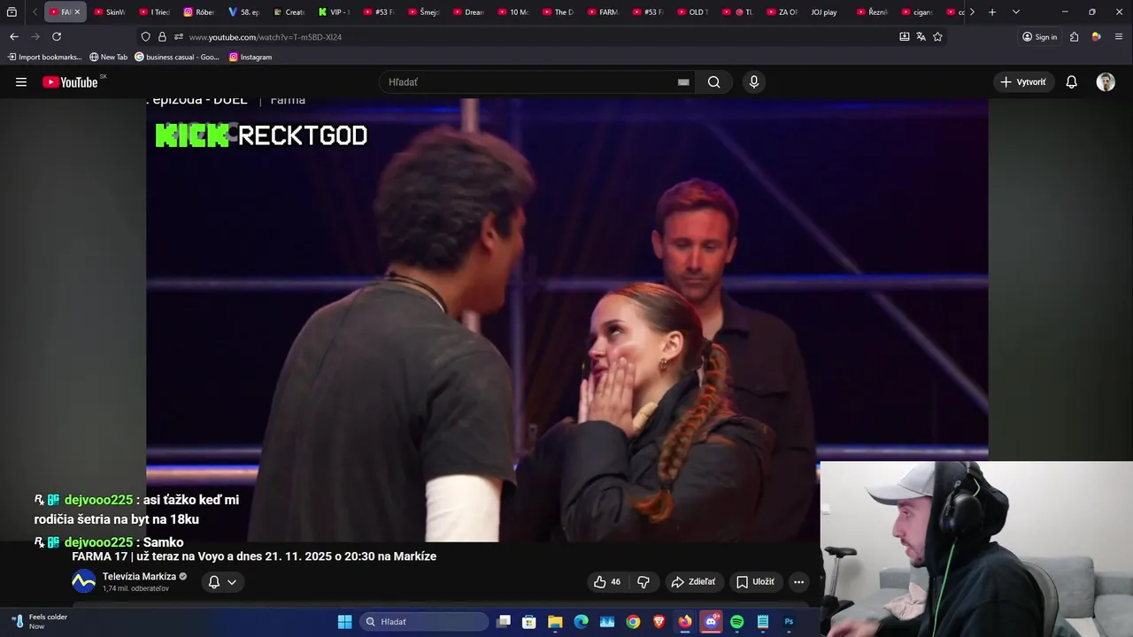Image resolution: width=1133 pixels, height=637 pixels.
Task: Open Microsoft Edge from the taskbar
Action: tap(581, 622)
